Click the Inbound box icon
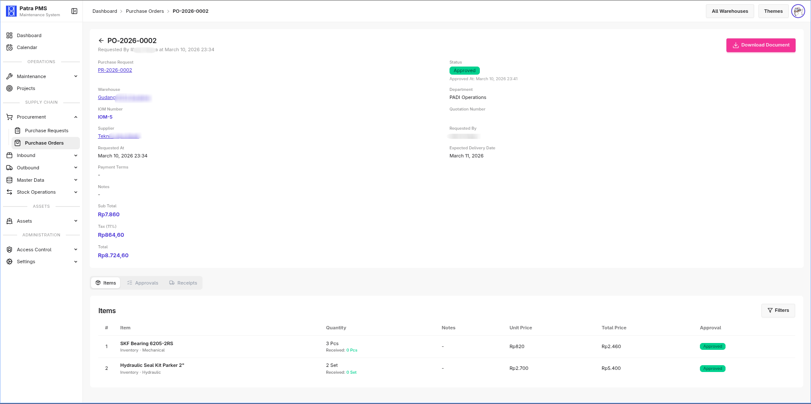This screenshot has width=811, height=404. click(9, 155)
